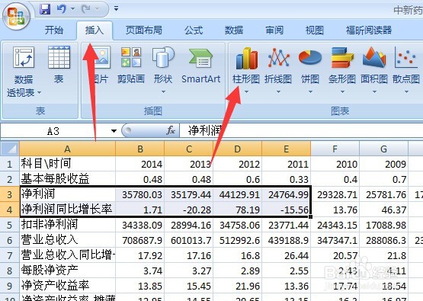Expand the 条形图 dropdown arrow
The height and width of the screenshot is (301, 423).
click(x=342, y=91)
